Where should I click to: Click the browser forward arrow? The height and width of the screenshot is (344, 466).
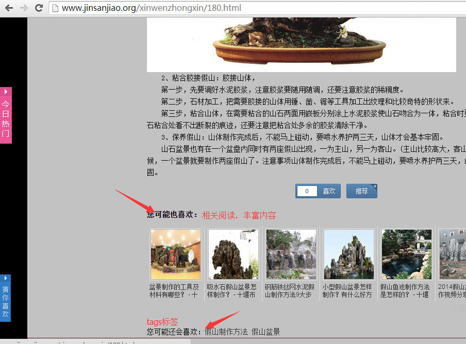click(x=24, y=8)
